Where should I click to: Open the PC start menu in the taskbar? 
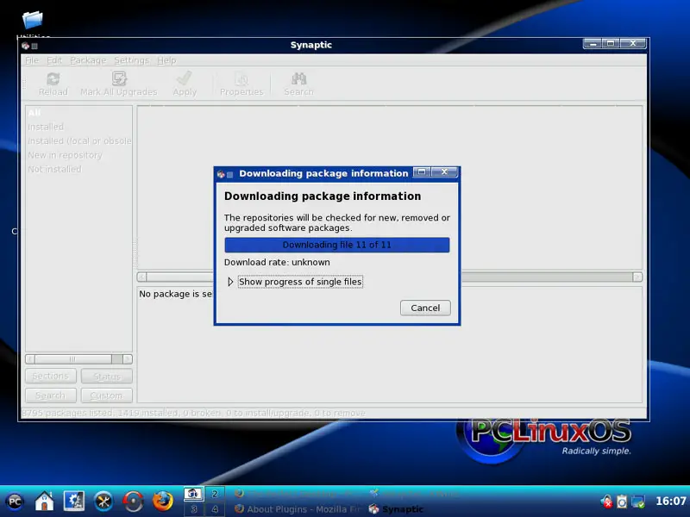(x=15, y=501)
